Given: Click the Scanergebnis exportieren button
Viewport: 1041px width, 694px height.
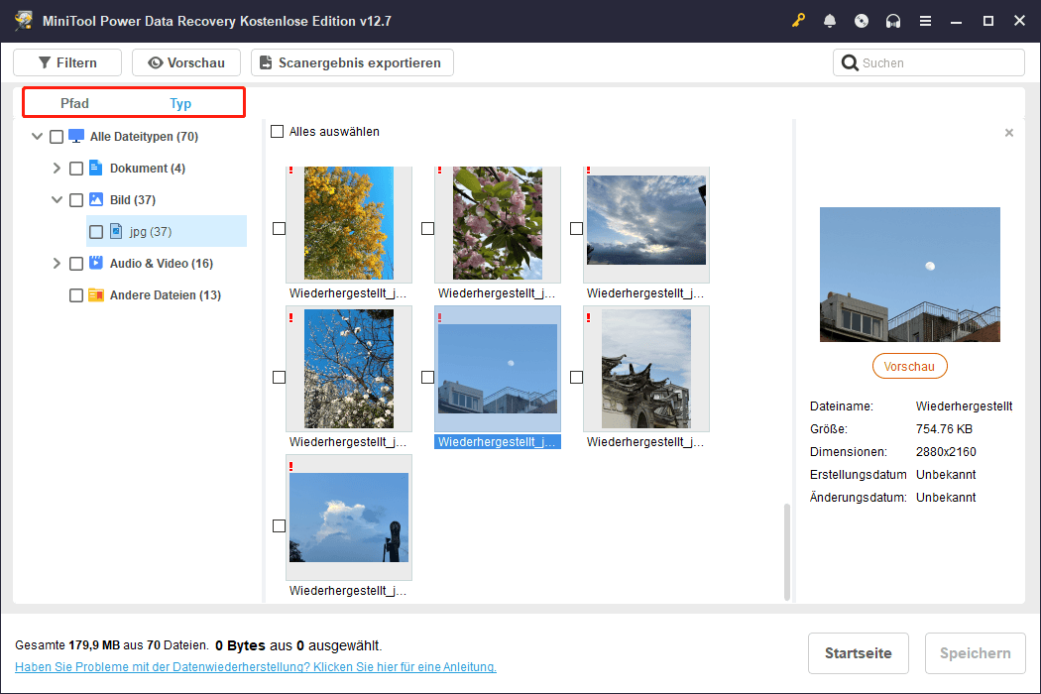Looking at the screenshot, I should click(x=352, y=62).
